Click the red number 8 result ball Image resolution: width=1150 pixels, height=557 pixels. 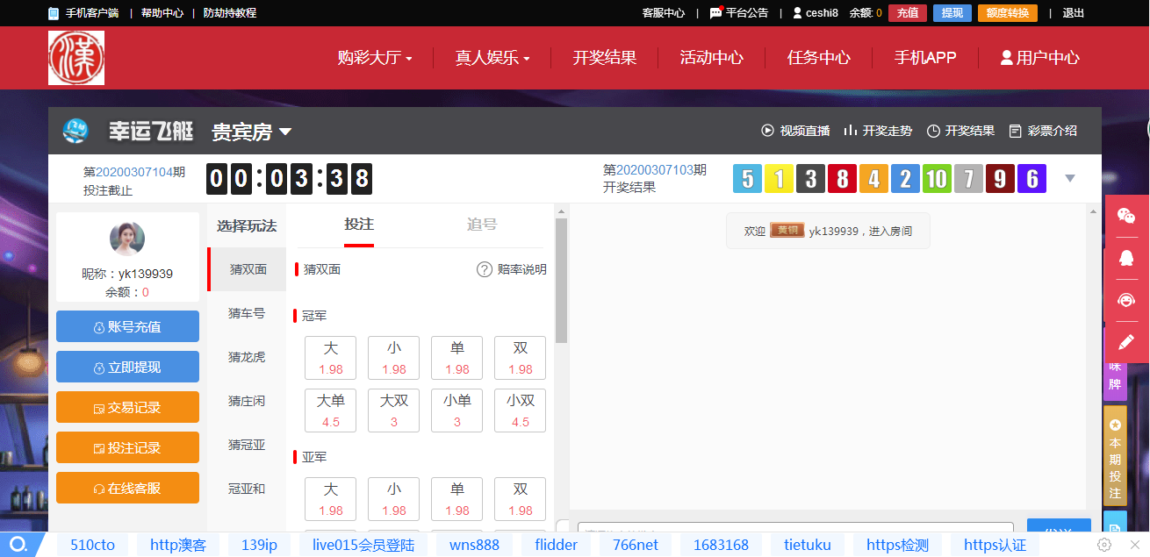(x=842, y=179)
